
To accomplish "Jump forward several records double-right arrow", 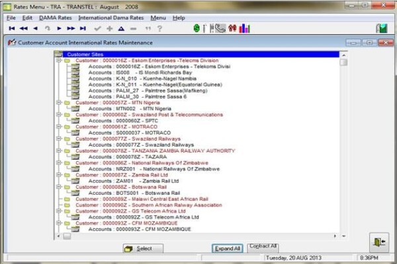I will click(71, 28).
